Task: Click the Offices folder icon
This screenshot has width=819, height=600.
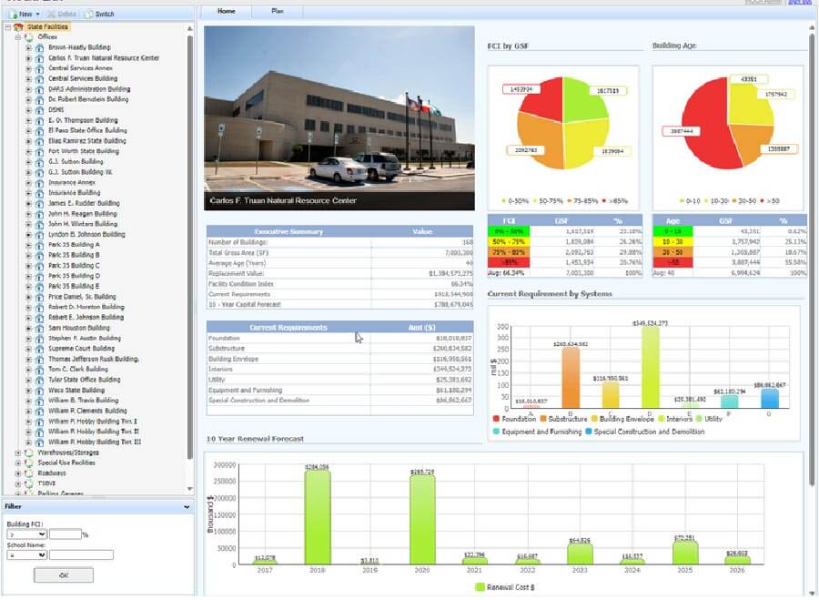Action: (29, 37)
